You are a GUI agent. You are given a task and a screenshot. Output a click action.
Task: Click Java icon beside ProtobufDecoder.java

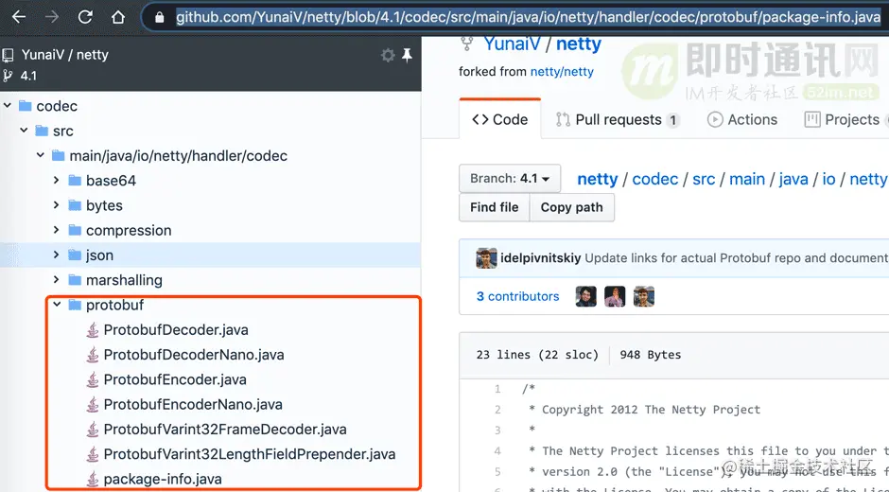tap(93, 329)
